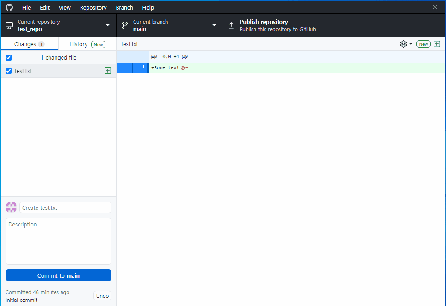Open the Repository menu

pos(93,7)
